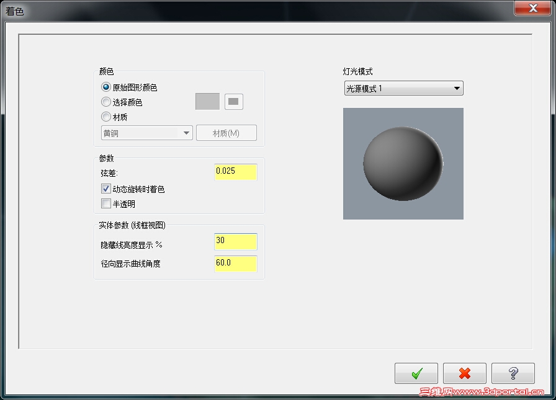Click the small color picker button beside the swatch
556x400 pixels.
tap(235, 101)
